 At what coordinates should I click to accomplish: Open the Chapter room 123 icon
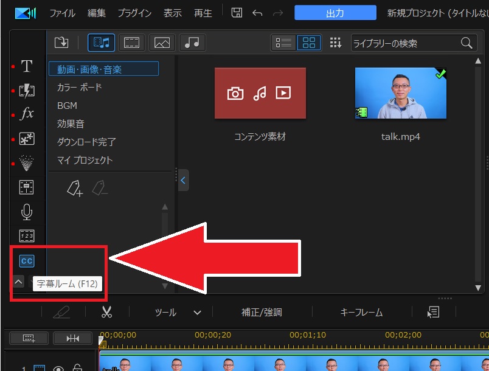(x=27, y=236)
